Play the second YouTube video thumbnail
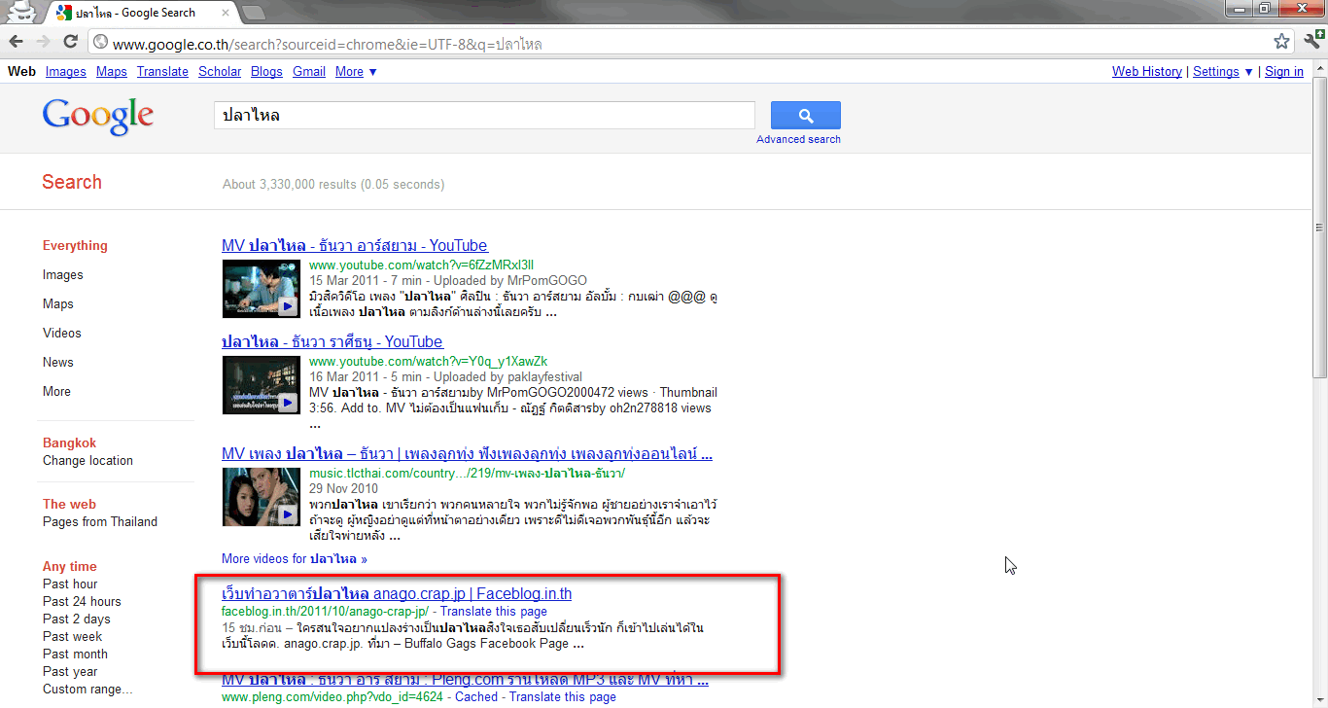This screenshot has height=708, width=1328. (261, 385)
